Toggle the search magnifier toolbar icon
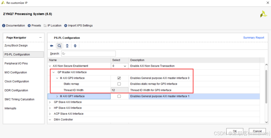The height and width of the screenshot is (138, 271). point(59,46)
